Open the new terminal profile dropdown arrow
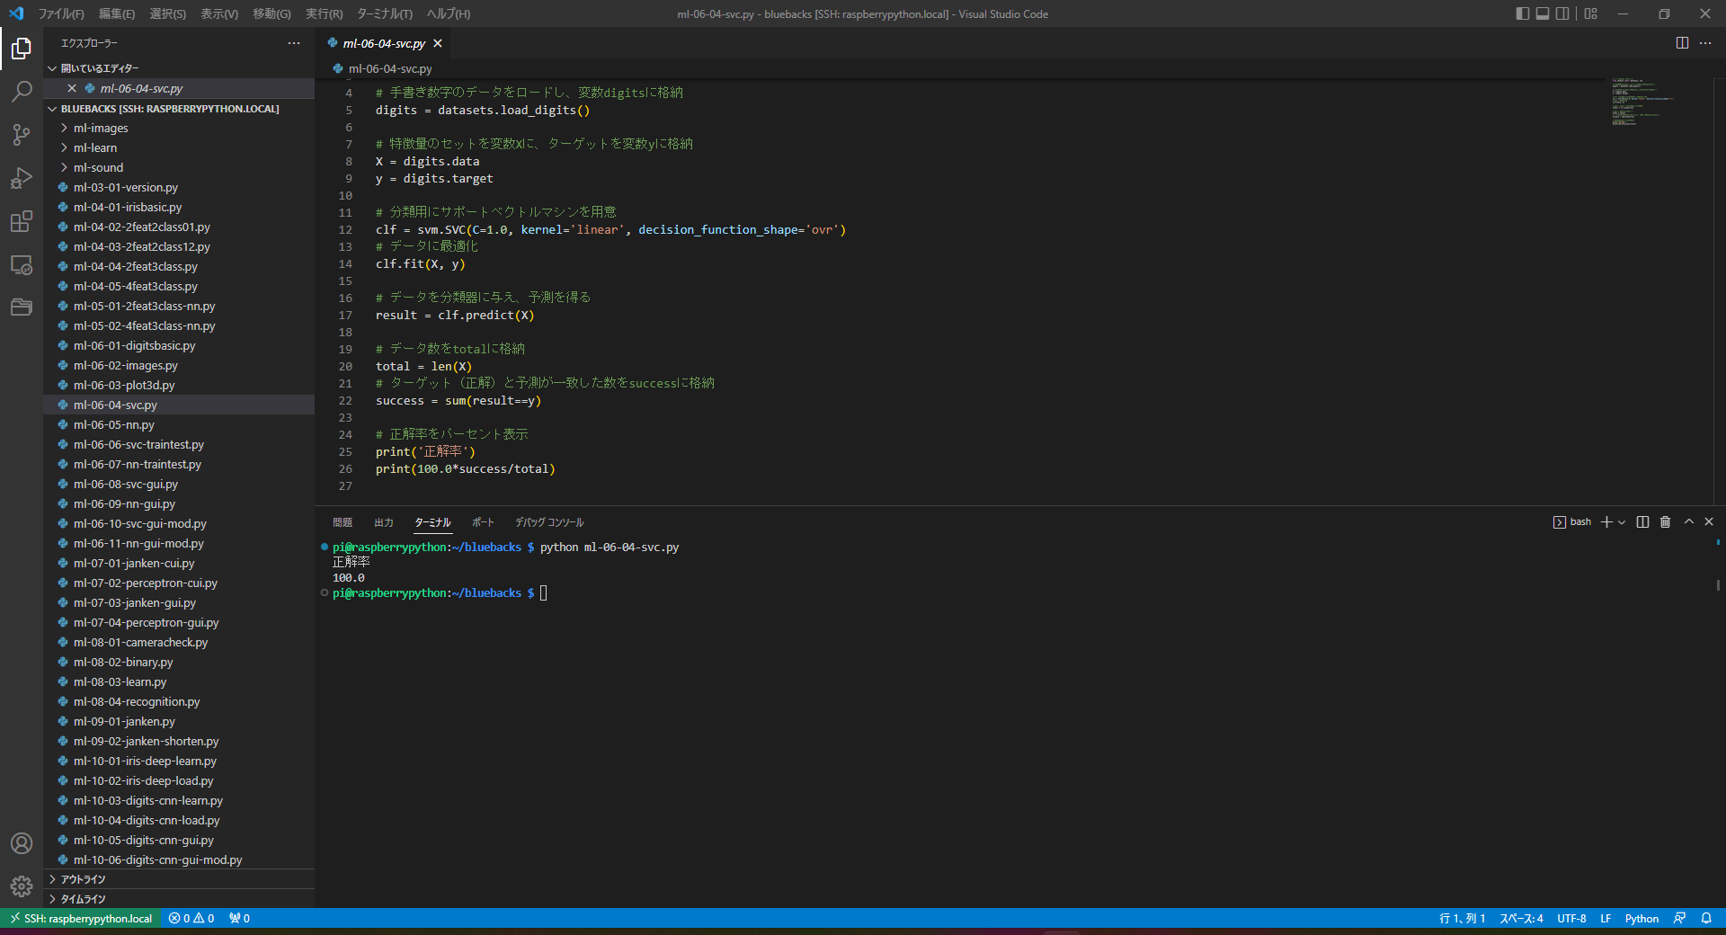 click(1622, 522)
